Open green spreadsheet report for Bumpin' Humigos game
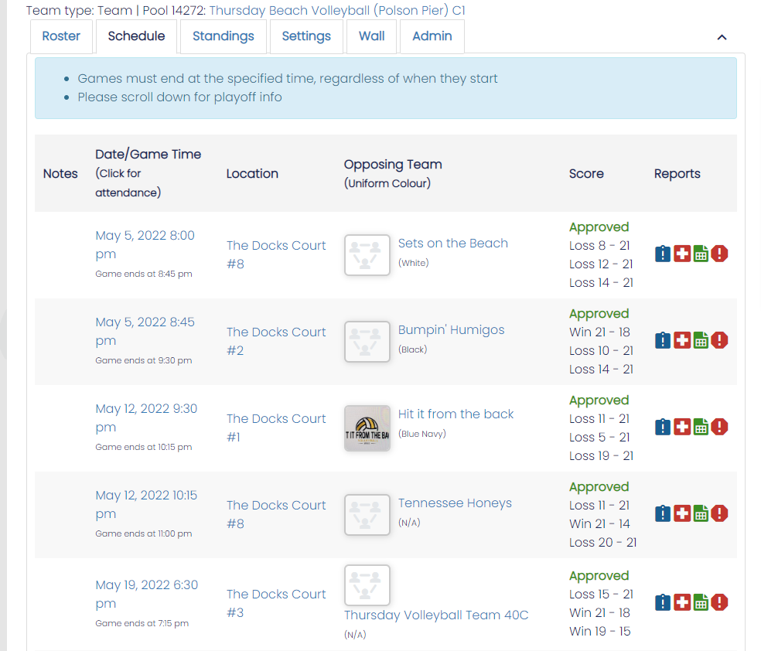The image size is (761, 651). 701,340
